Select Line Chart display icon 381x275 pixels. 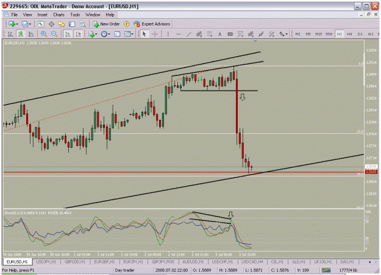click(x=31, y=34)
